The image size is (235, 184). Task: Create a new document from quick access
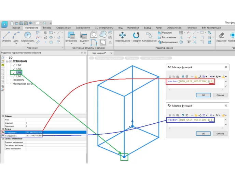tap(12, 23)
